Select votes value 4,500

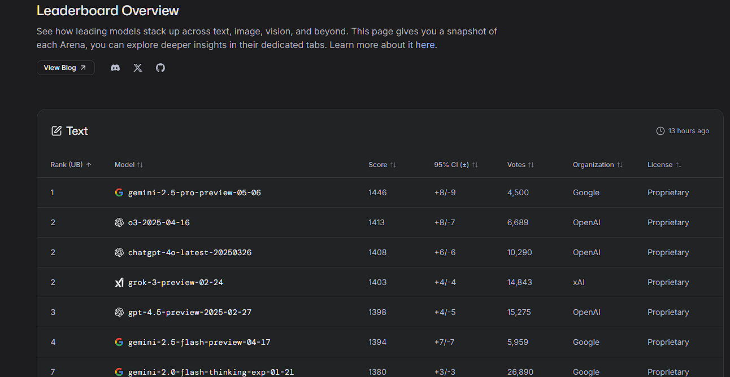518,192
